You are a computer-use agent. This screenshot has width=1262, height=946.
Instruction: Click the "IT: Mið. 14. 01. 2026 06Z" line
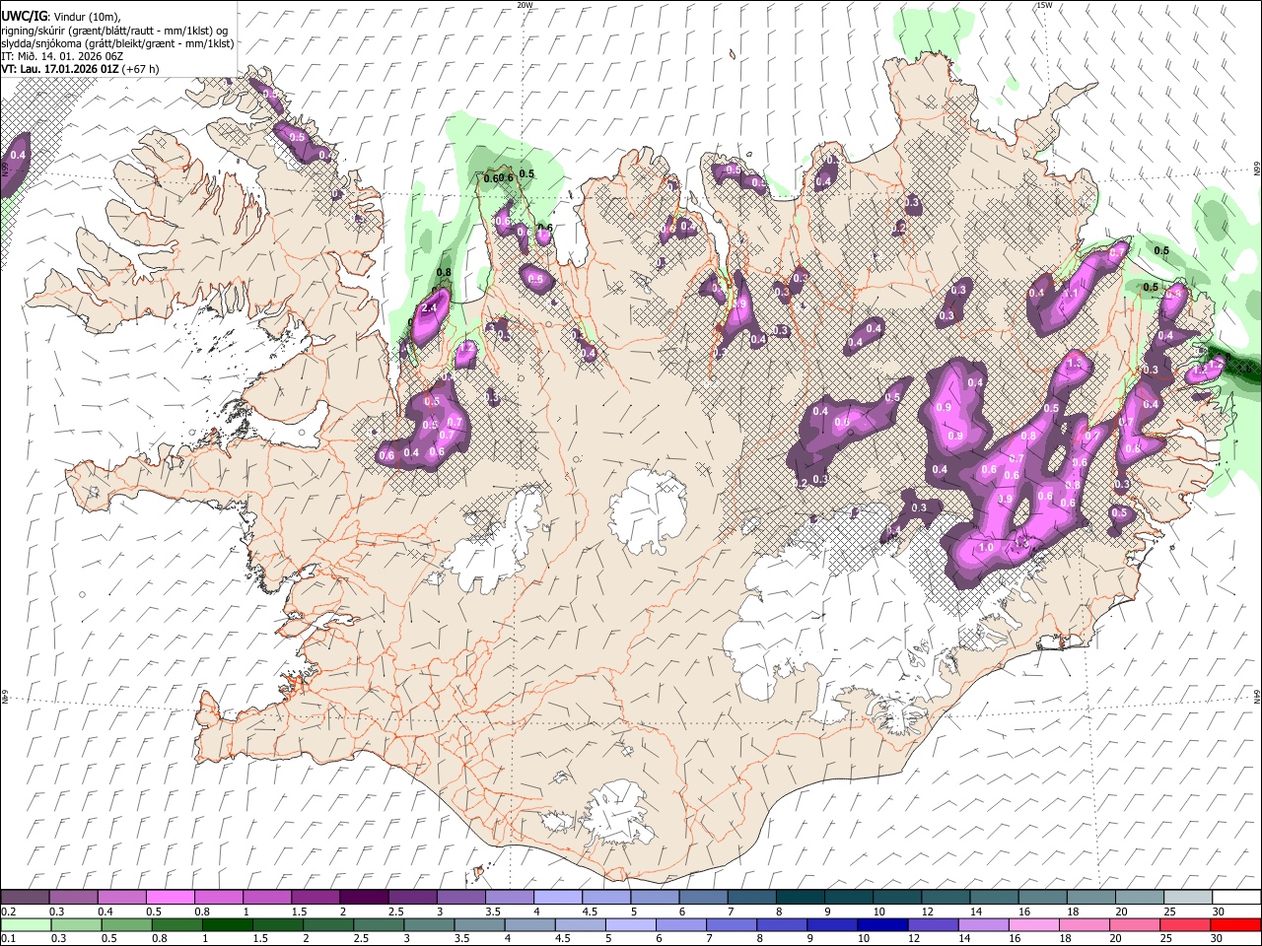pos(62,56)
